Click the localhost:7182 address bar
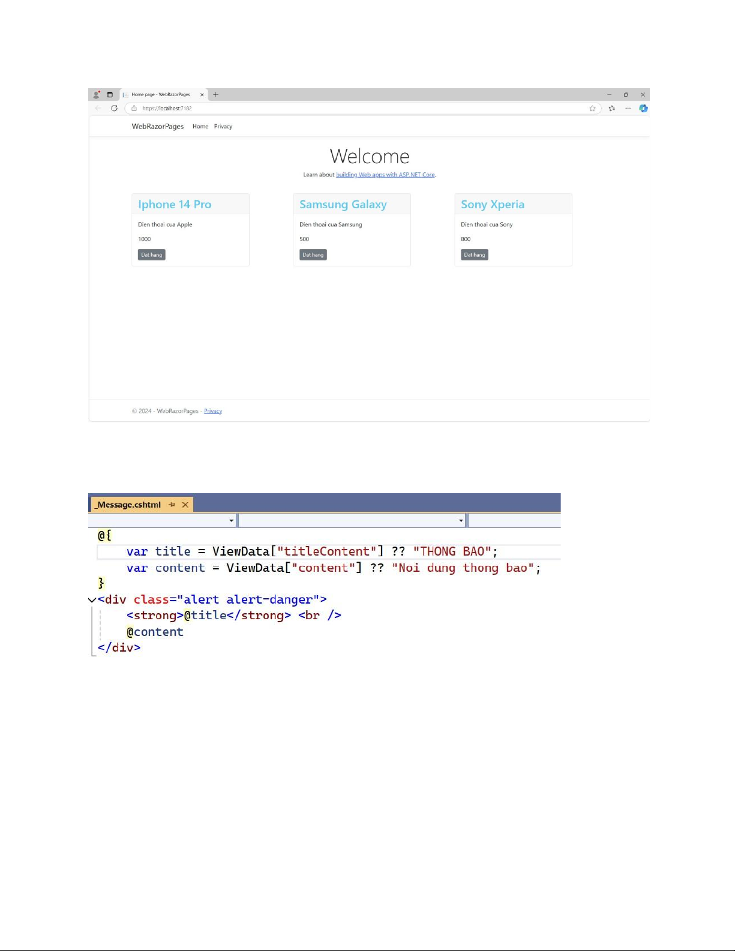This screenshot has width=735, height=951. [x=360, y=109]
